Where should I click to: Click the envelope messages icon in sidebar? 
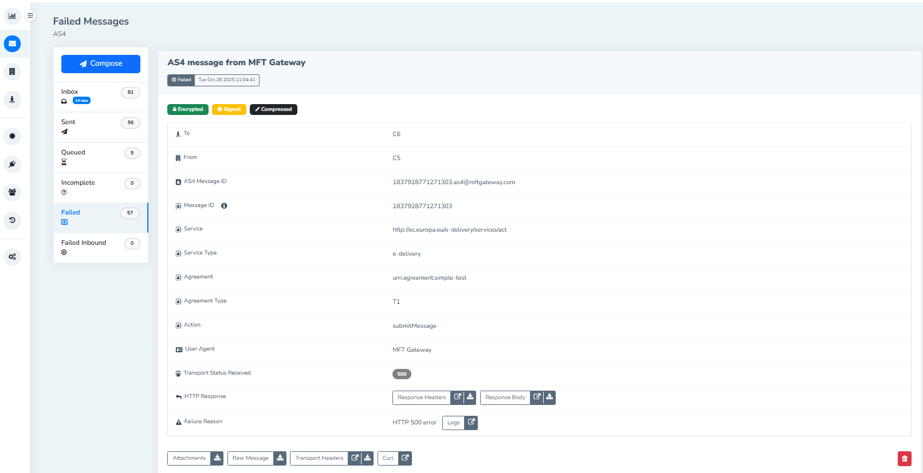click(12, 43)
